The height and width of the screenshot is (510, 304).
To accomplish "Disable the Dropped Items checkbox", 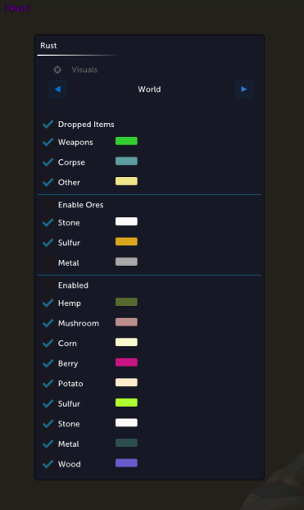I will (48, 125).
